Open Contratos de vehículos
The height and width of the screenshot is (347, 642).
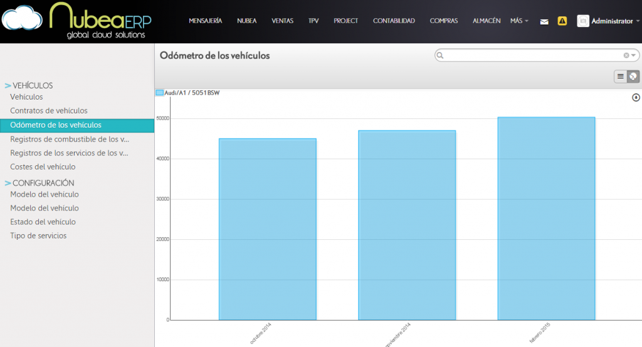49,111
